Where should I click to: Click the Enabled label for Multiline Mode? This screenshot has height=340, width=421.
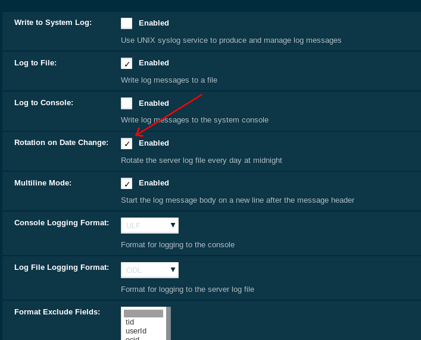click(154, 183)
